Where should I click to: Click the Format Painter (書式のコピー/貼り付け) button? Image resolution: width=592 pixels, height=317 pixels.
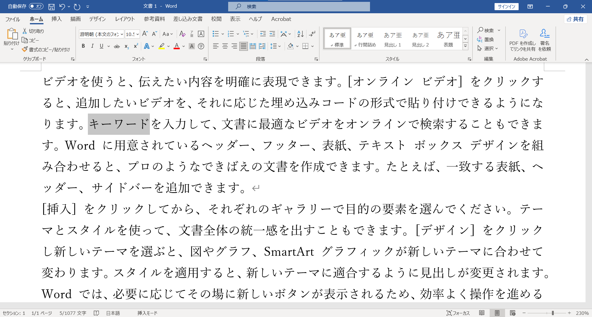(x=46, y=50)
